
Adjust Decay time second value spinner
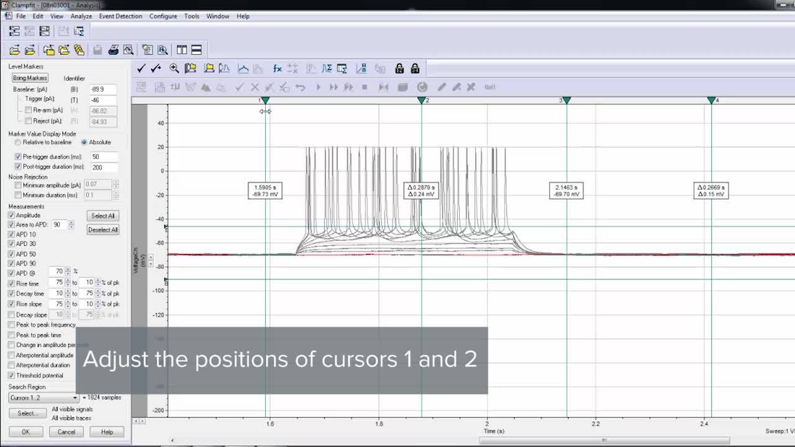pyautogui.click(x=98, y=293)
